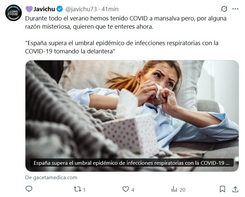Screen dimensions: 245x197
Task: Visit the gacetamedica.com source link
Action: point(51,177)
